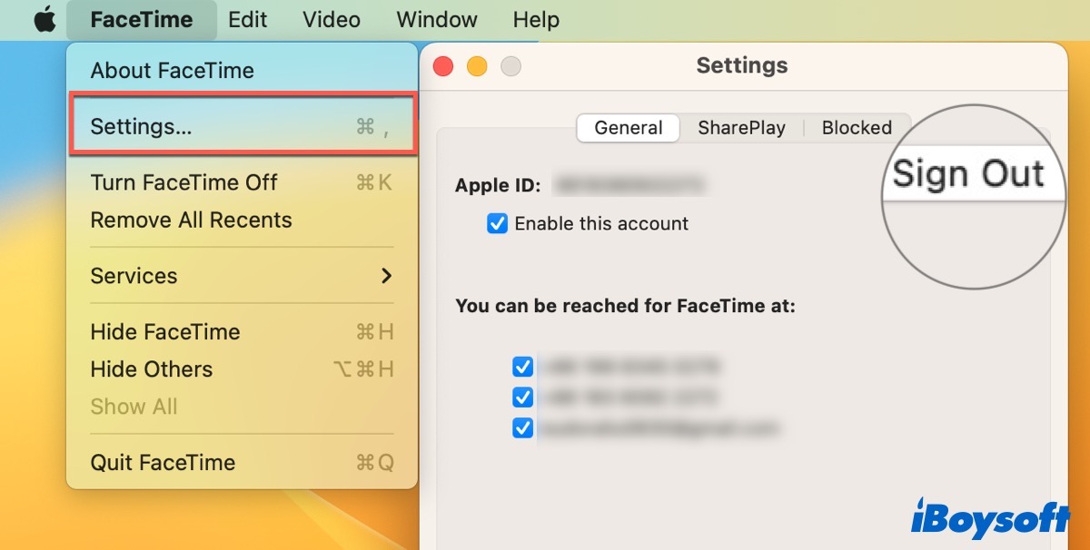Open the Edit menu
Viewport: 1090px width, 550px height.
tap(247, 20)
